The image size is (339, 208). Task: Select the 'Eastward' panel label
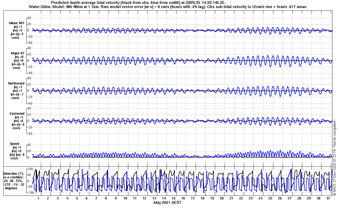tap(17, 114)
